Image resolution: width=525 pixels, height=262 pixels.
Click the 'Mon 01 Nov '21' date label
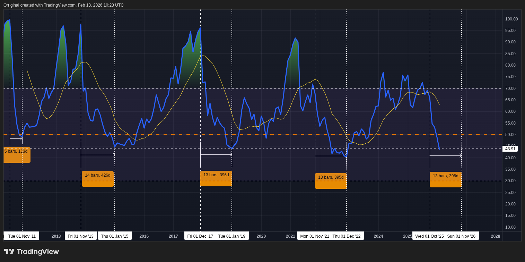[315, 236]
